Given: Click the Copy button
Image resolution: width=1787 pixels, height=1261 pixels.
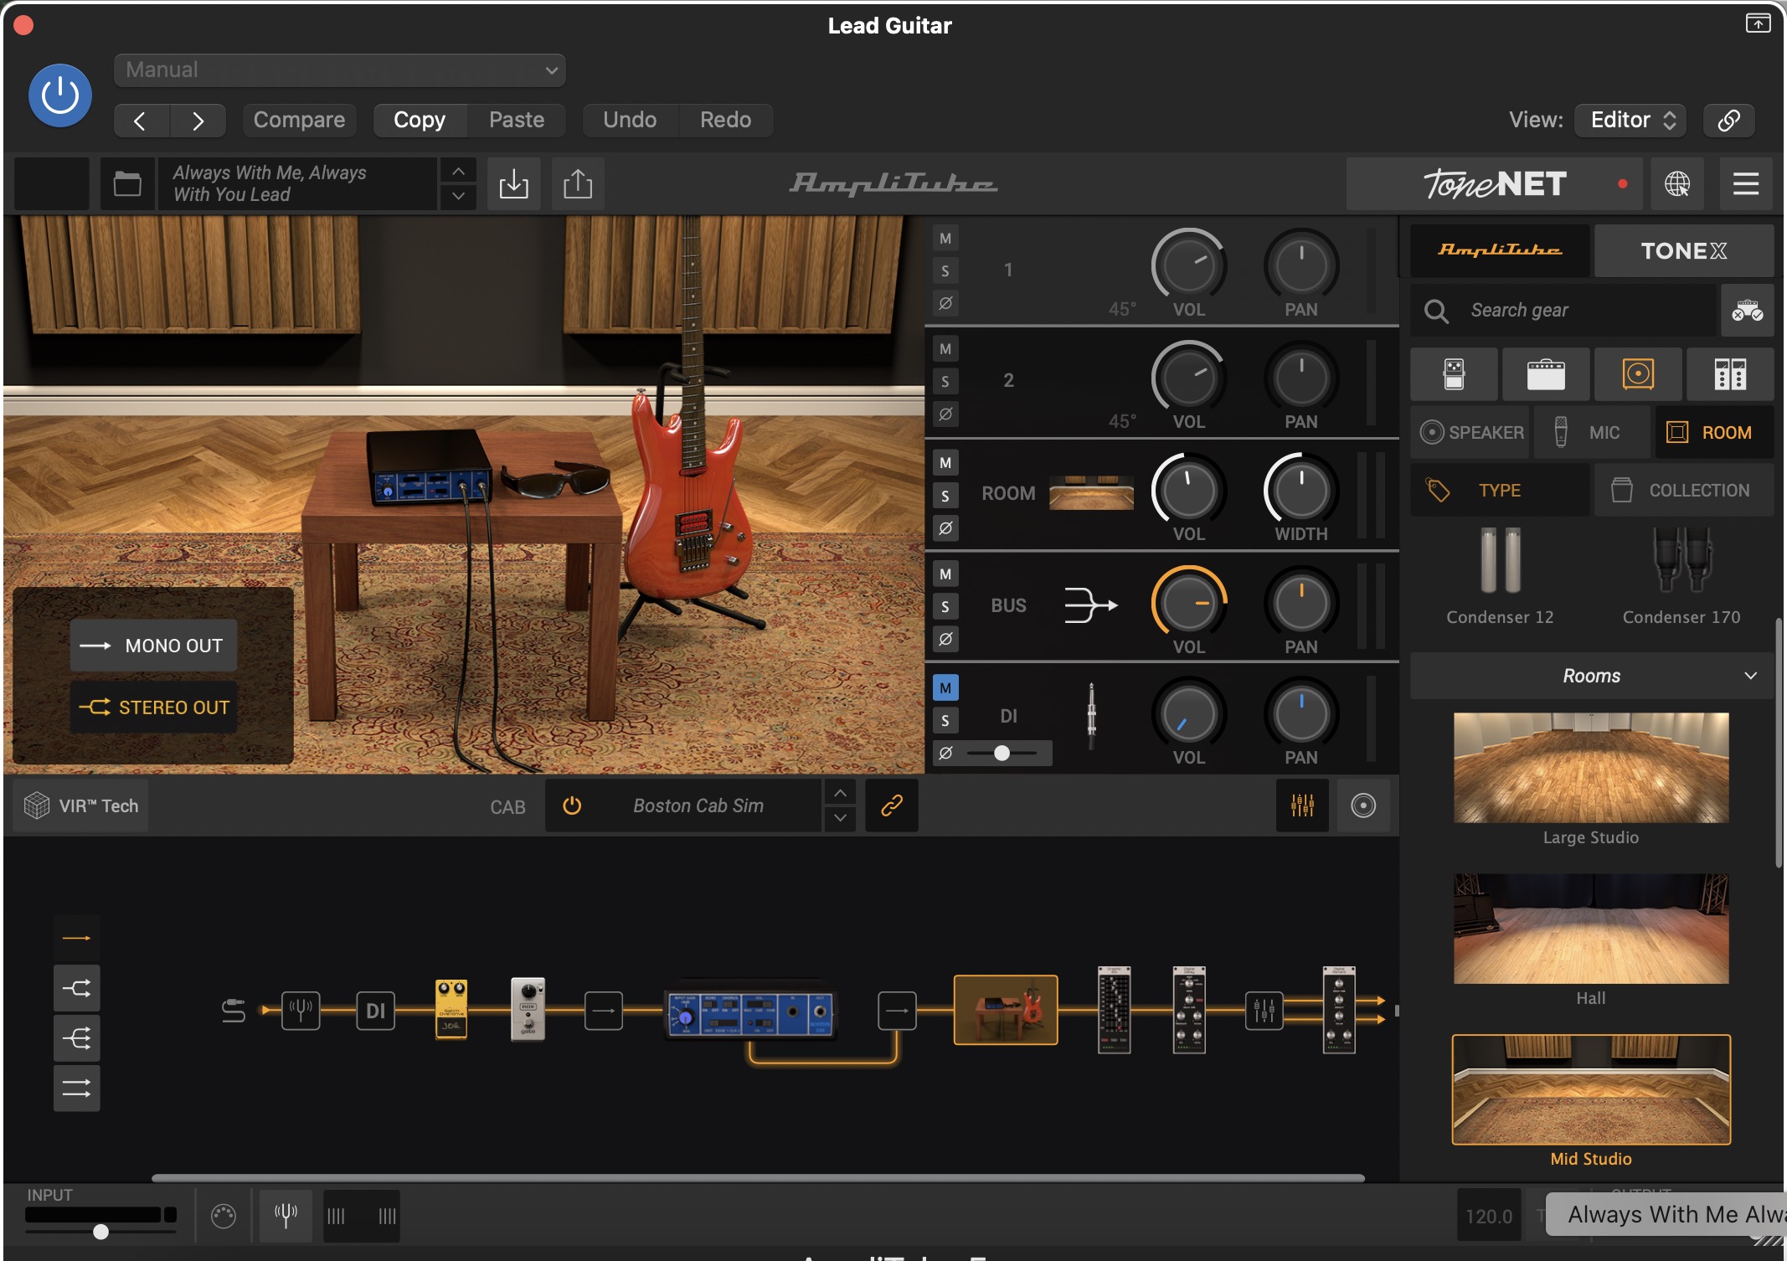Looking at the screenshot, I should [420, 121].
